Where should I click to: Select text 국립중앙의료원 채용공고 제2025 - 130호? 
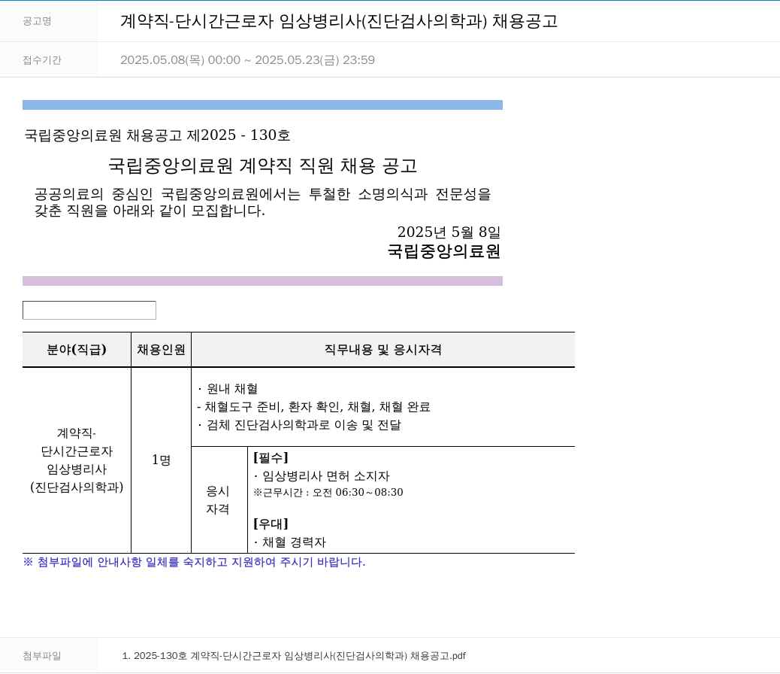click(157, 135)
